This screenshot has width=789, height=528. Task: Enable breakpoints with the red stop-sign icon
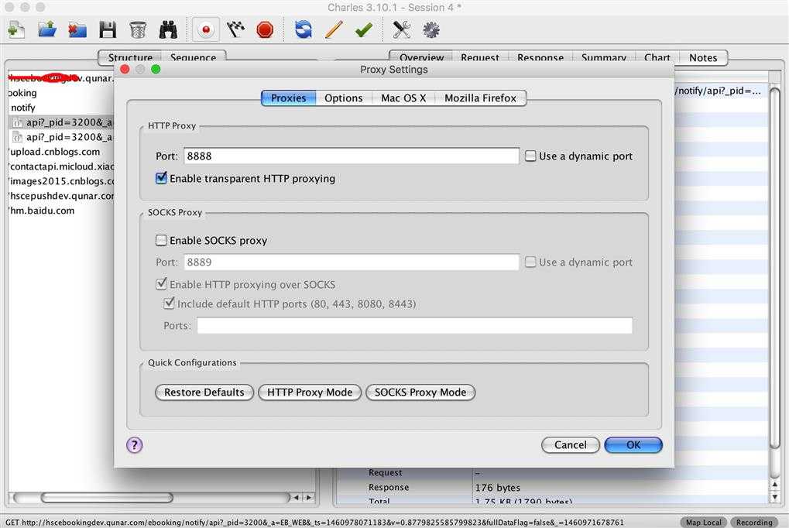[x=265, y=29]
